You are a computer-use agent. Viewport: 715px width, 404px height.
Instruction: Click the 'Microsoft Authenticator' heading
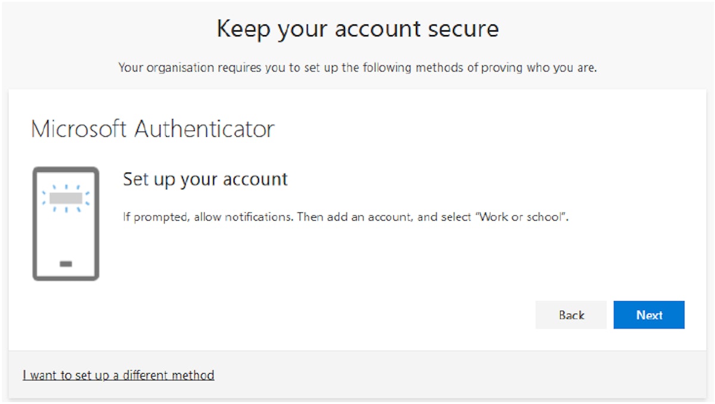click(x=154, y=128)
